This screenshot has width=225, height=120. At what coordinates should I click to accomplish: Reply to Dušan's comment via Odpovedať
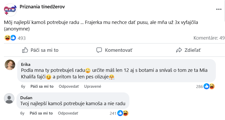(68, 113)
